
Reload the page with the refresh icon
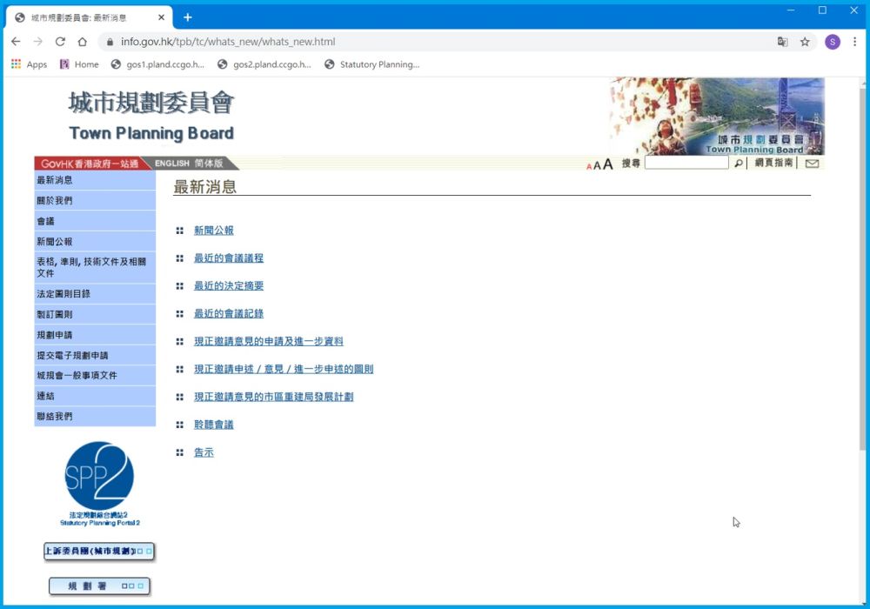point(59,40)
